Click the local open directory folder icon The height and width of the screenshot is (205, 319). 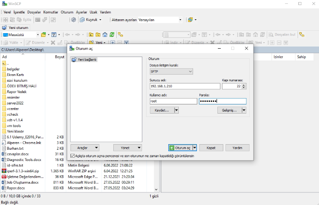point(44,35)
